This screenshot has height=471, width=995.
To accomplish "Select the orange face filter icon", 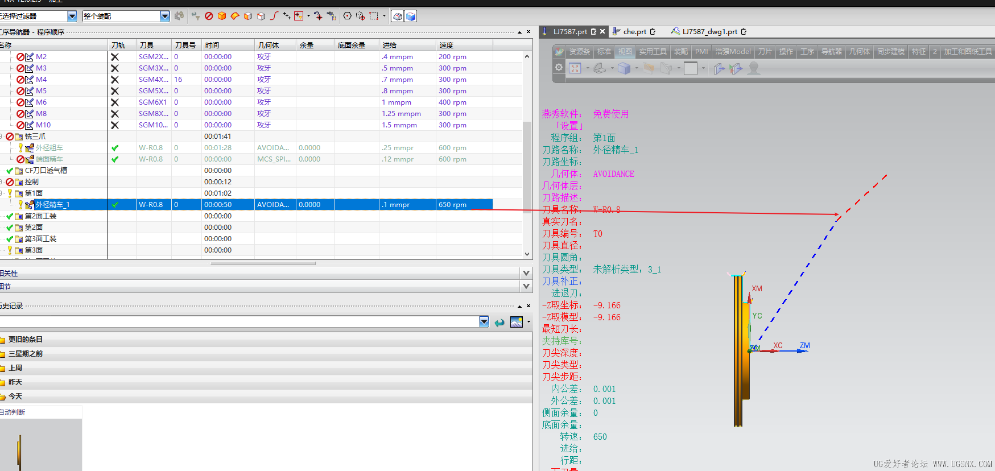I will pyautogui.click(x=234, y=16).
